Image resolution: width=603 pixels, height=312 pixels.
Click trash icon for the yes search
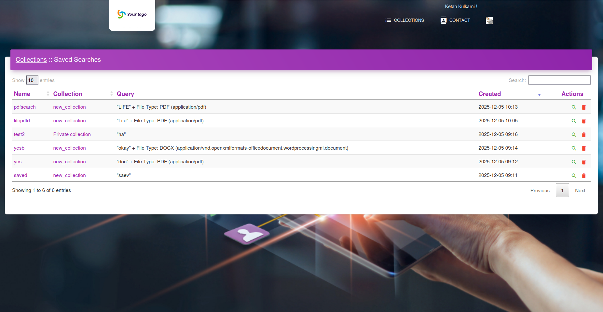[x=583, y=162]
